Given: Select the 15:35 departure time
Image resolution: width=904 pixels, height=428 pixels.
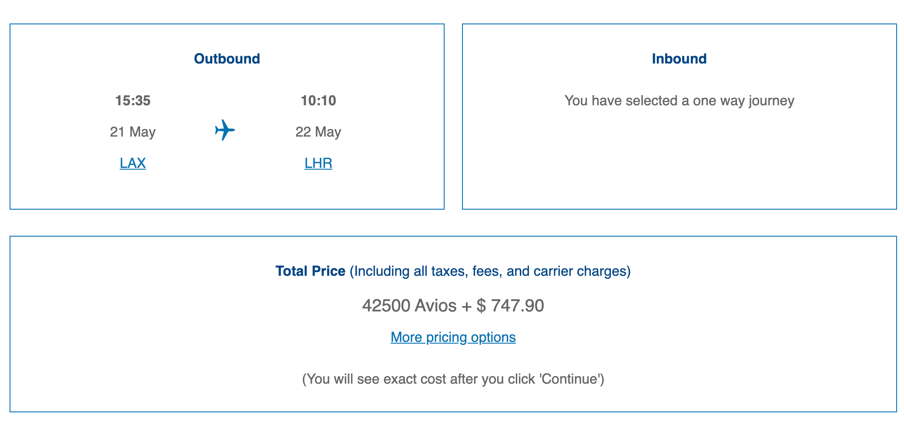Looking at the screenshot, I should click(133, 100).
